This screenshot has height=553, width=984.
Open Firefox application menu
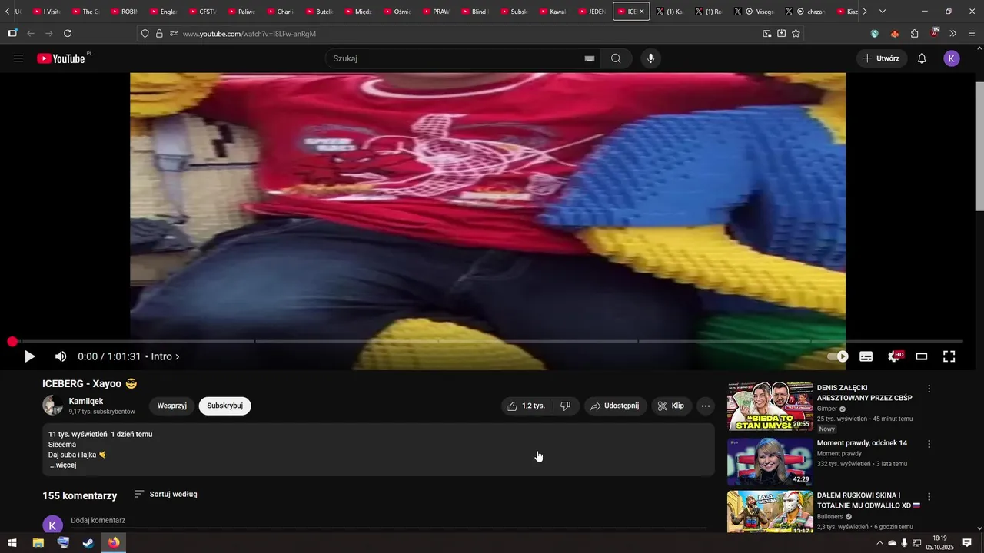972,33
